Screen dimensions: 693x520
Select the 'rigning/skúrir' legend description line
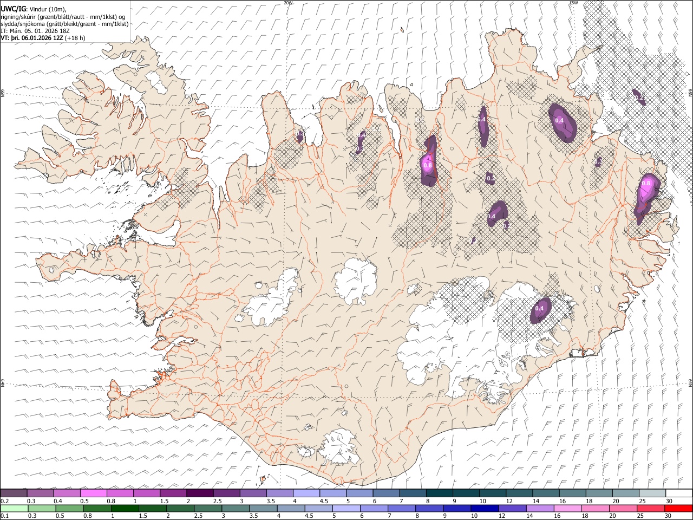click(x=63, y=16)
